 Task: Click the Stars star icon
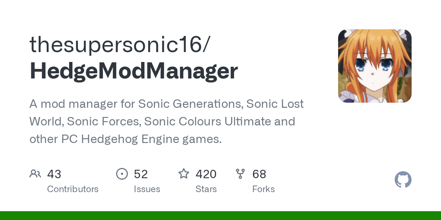point(184,173)
